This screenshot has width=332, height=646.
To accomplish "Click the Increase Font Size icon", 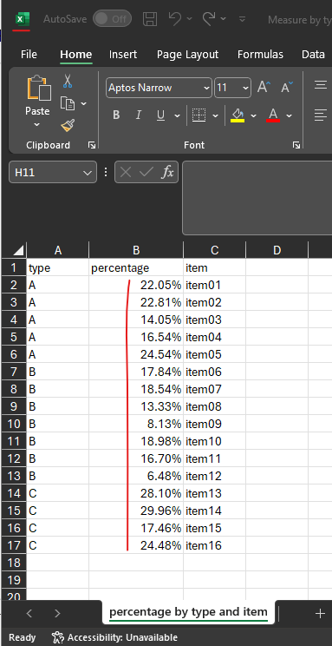I will click(x=264, y=87).
